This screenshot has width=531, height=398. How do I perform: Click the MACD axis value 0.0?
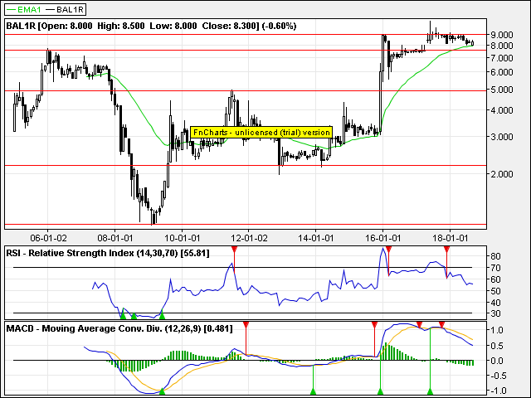(x=497, y=361)
